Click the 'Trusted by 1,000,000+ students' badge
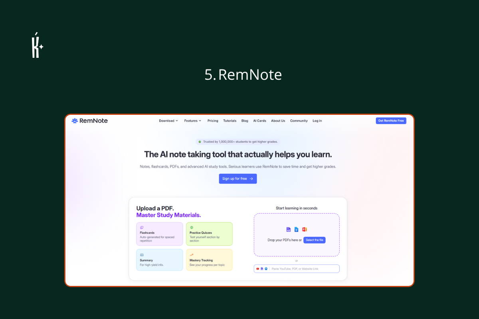Viewport: 479px width, 319px height. pos(238,142)
